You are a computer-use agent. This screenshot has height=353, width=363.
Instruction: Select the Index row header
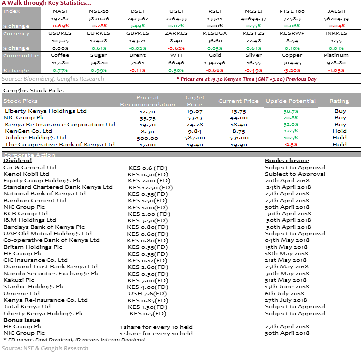pyautogui.click(x=12, y=12)
